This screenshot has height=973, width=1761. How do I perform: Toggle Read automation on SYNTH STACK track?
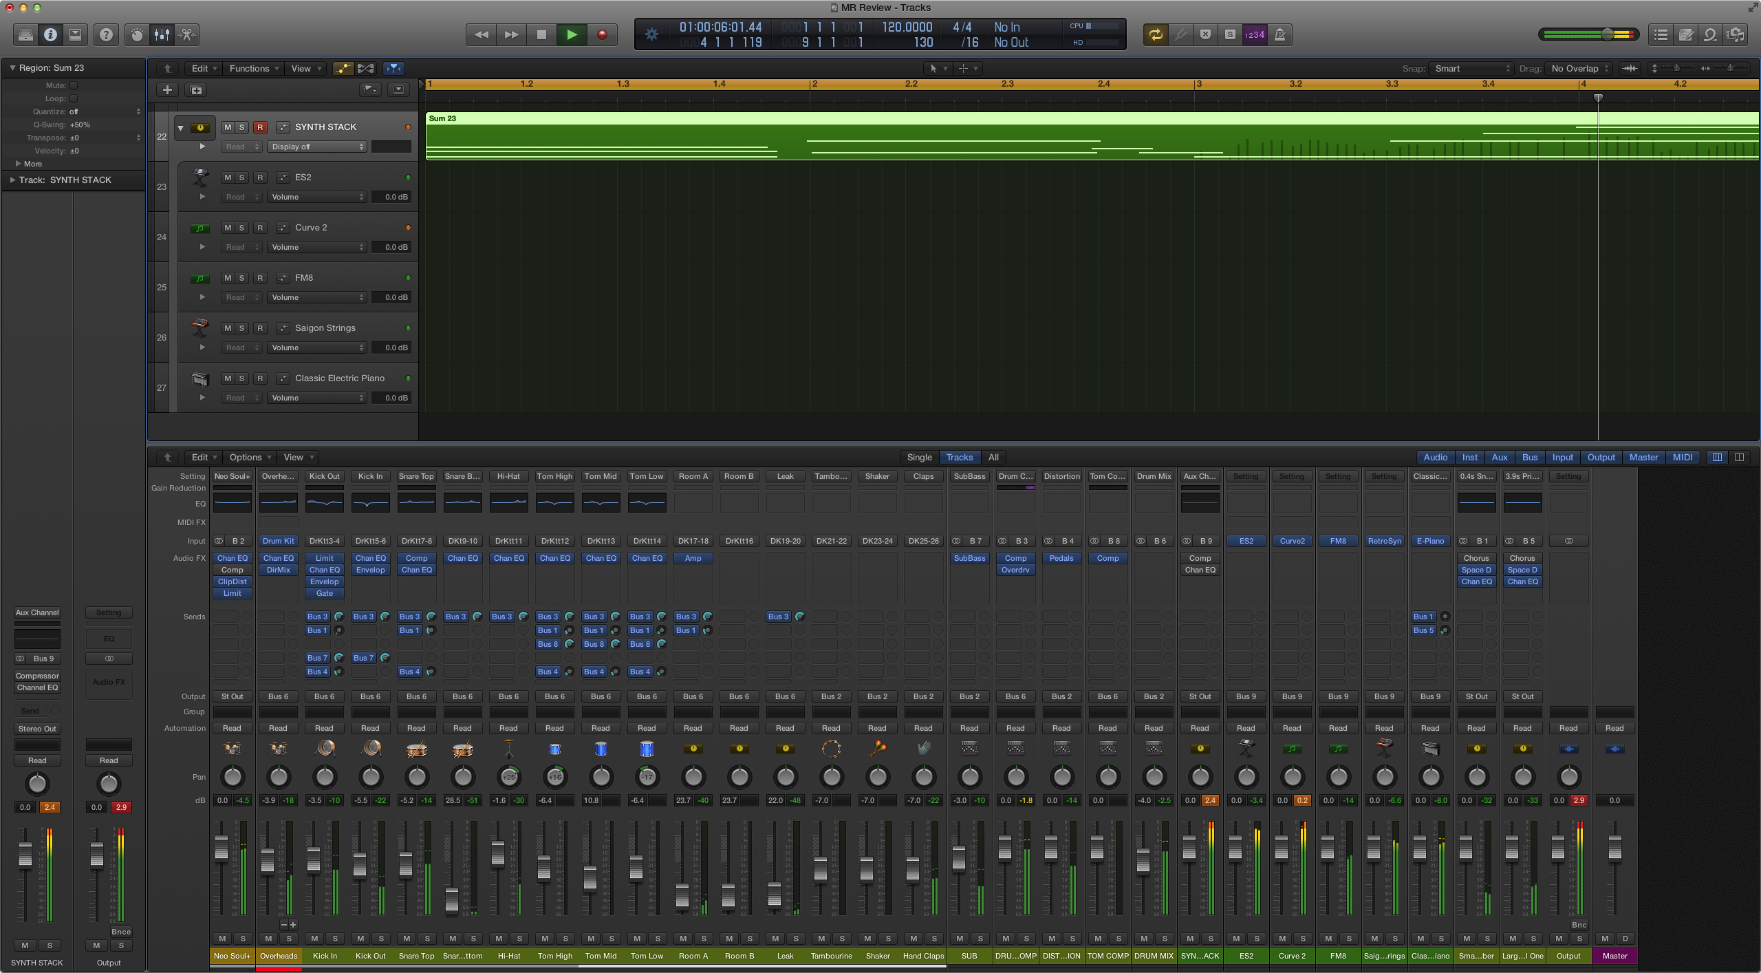(236, 146)
